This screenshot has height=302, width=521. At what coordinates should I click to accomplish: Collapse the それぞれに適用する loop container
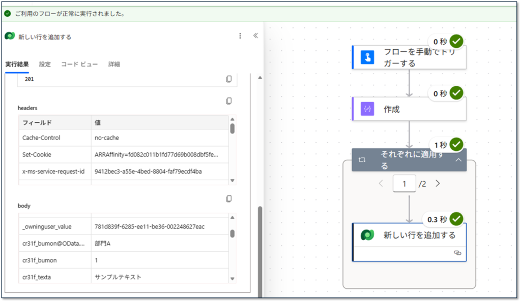[x=458, y=159]
